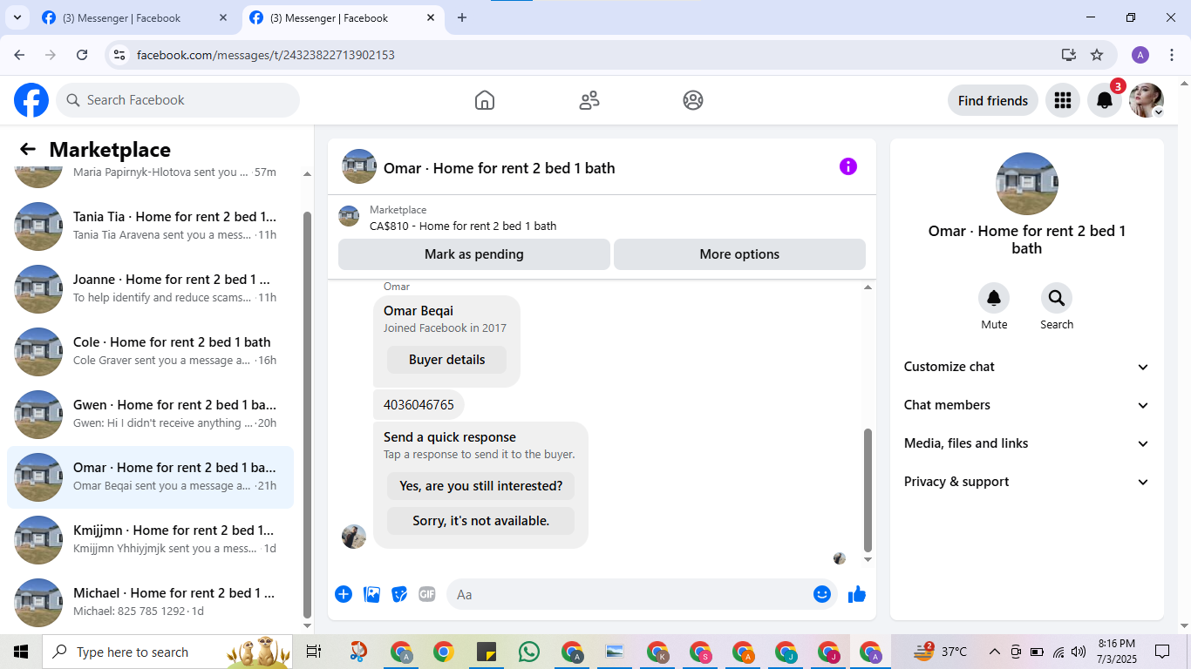The image size is (1191, 669).
Task: Open Gwen conversation
Action: [150, 414]
